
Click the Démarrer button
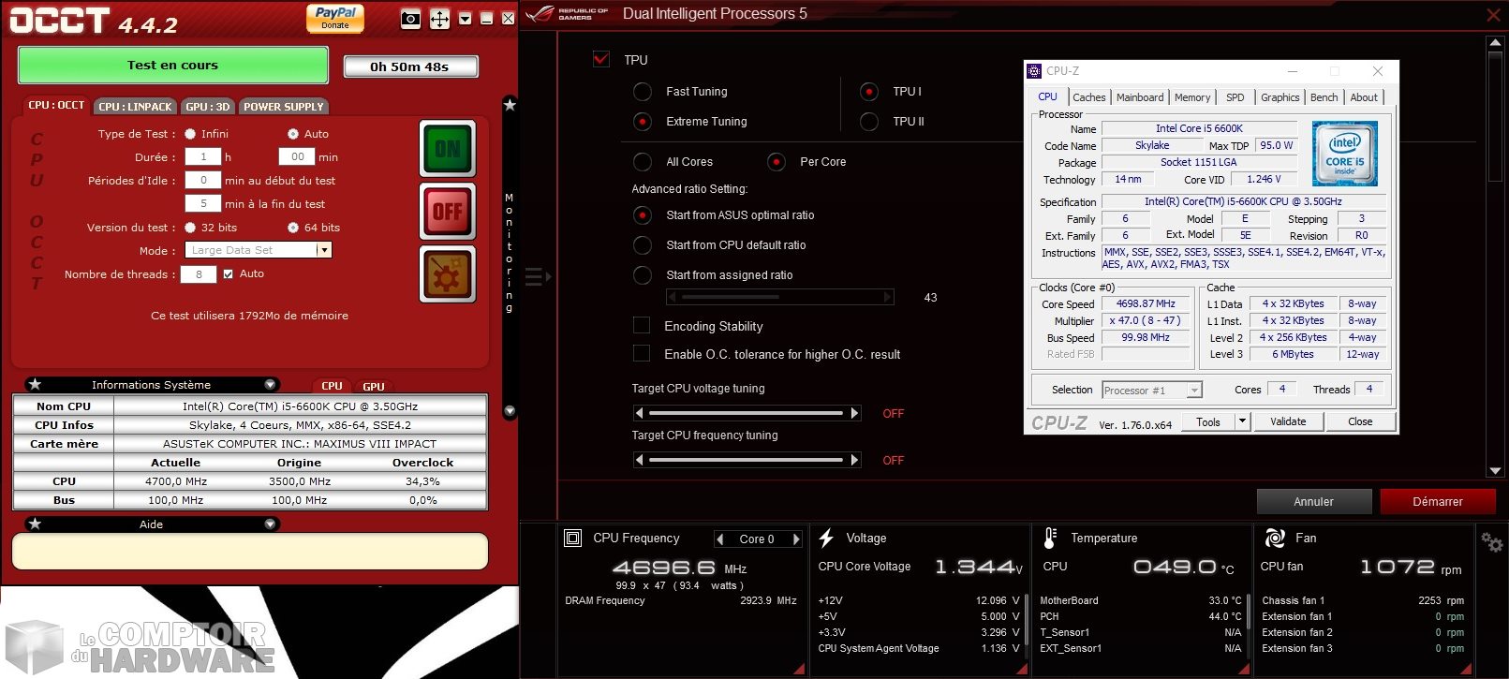pyautogui.click(x=1437, y=502)
